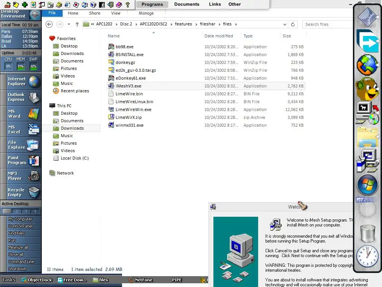Select Active Desktop 1 button
Image resolution: width=382 pixels, height=287 pixels.
(x=7, y=211)
